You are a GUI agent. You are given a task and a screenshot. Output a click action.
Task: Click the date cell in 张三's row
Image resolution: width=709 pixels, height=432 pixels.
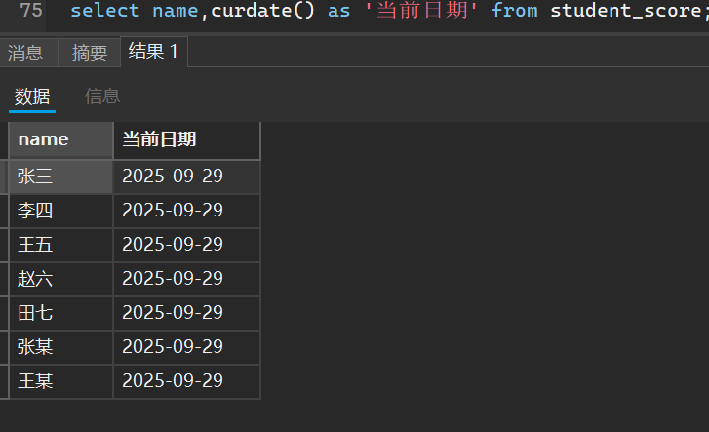click(x=186, y=177)
